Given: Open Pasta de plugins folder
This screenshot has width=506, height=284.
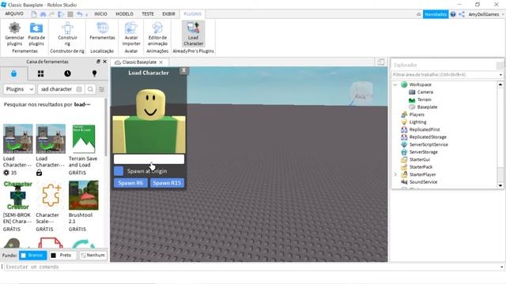Looking at the screenshot, I should 36,34.
